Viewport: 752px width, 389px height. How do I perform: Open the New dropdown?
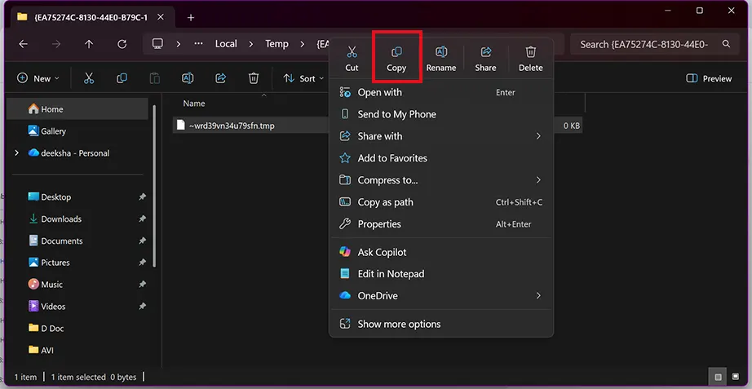pos(38,78)
